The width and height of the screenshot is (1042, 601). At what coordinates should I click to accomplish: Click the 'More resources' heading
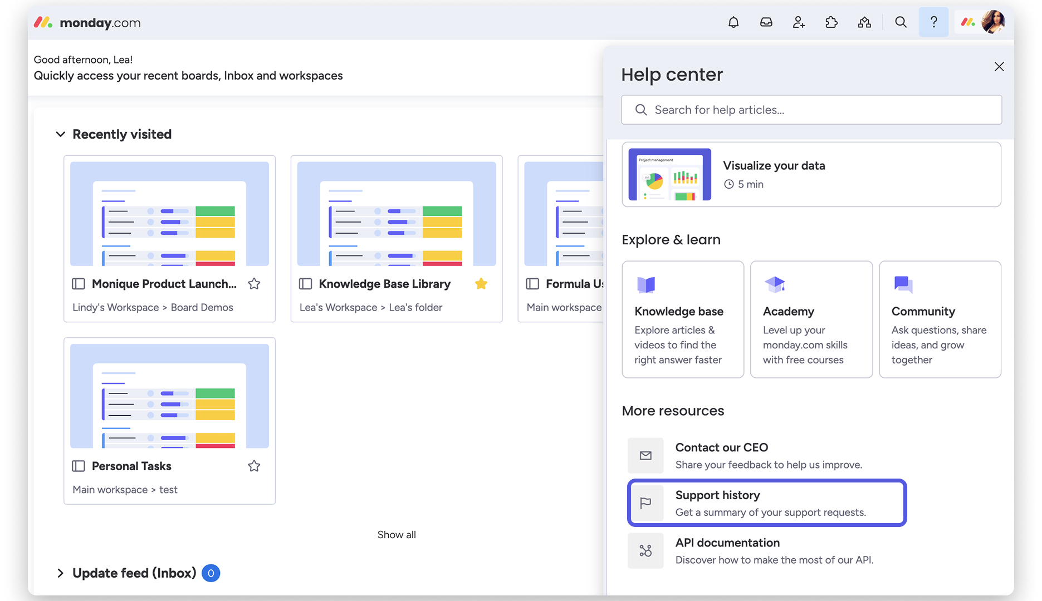click(x=673, y=411)
